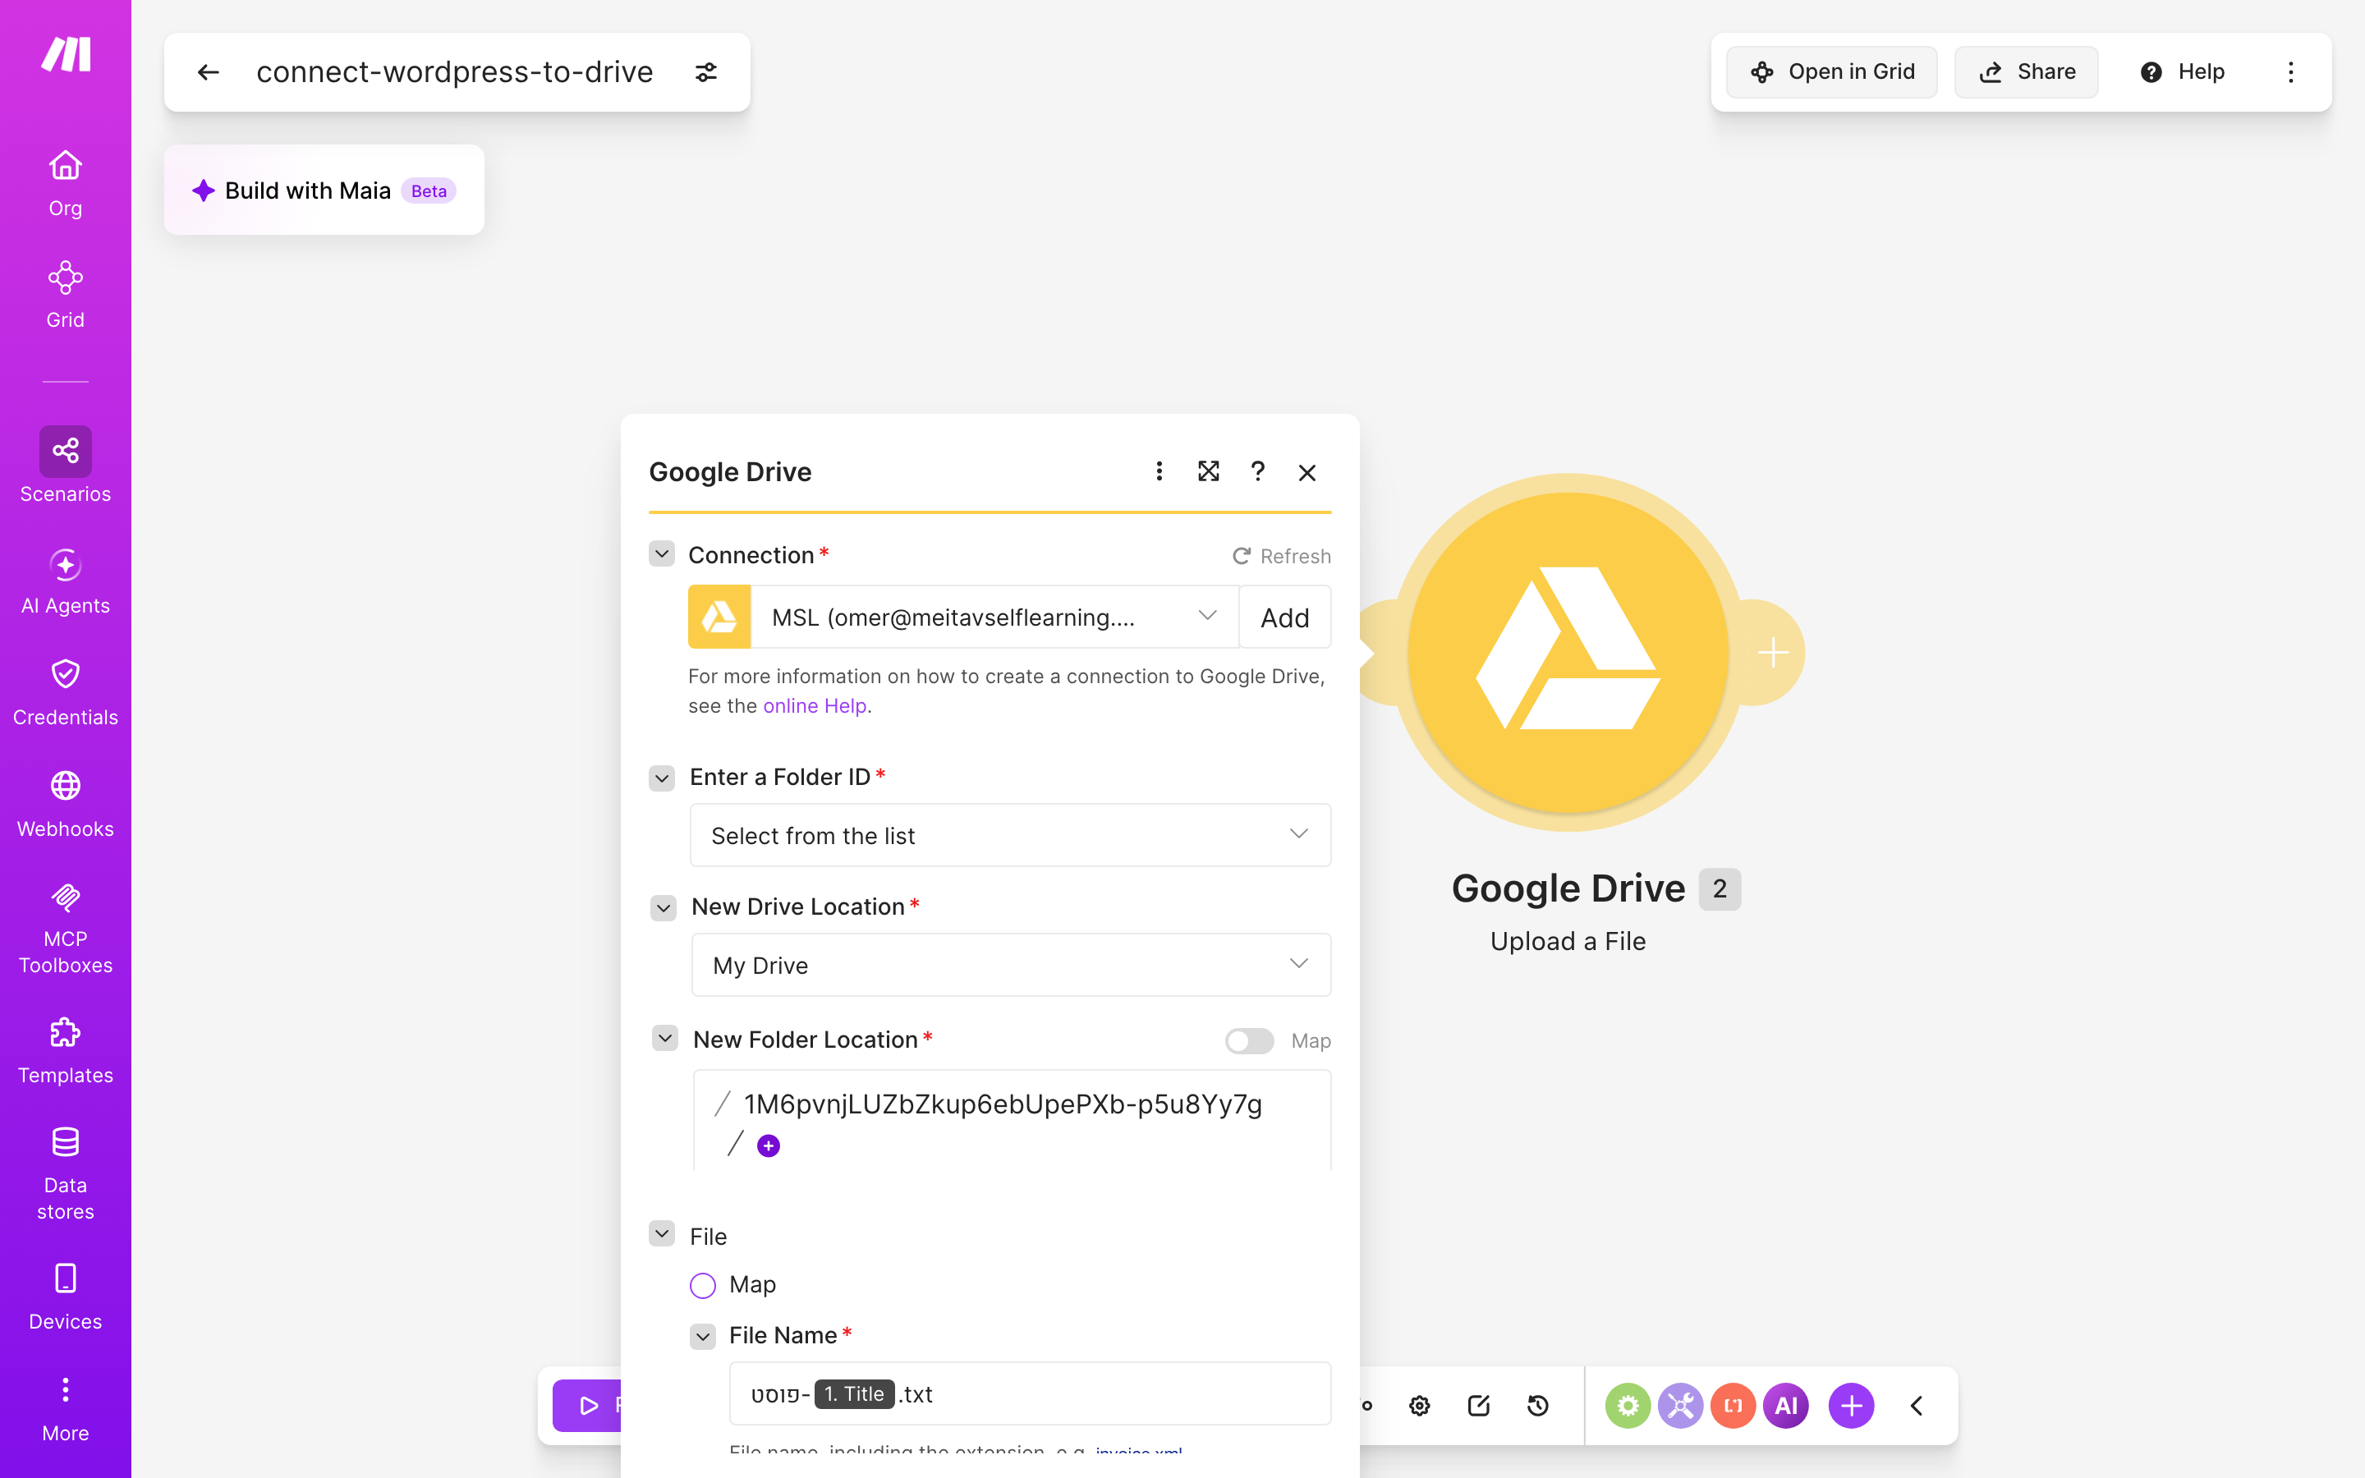Collapse the File section
Image resolution: width=2365 pixels, height=1478 pixels.
[x=662, y=1233]
